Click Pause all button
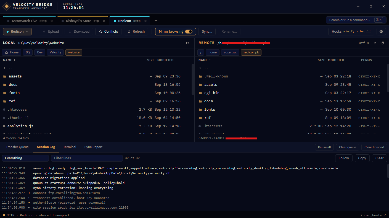The height and width of the screenshot is (218, 389). click(x=324, y=147)
